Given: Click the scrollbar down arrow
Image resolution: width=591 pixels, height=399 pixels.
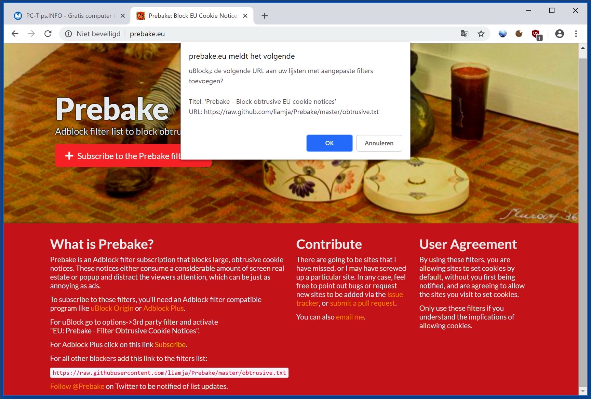Looking at the screenshot, I should tap(583, 391).
